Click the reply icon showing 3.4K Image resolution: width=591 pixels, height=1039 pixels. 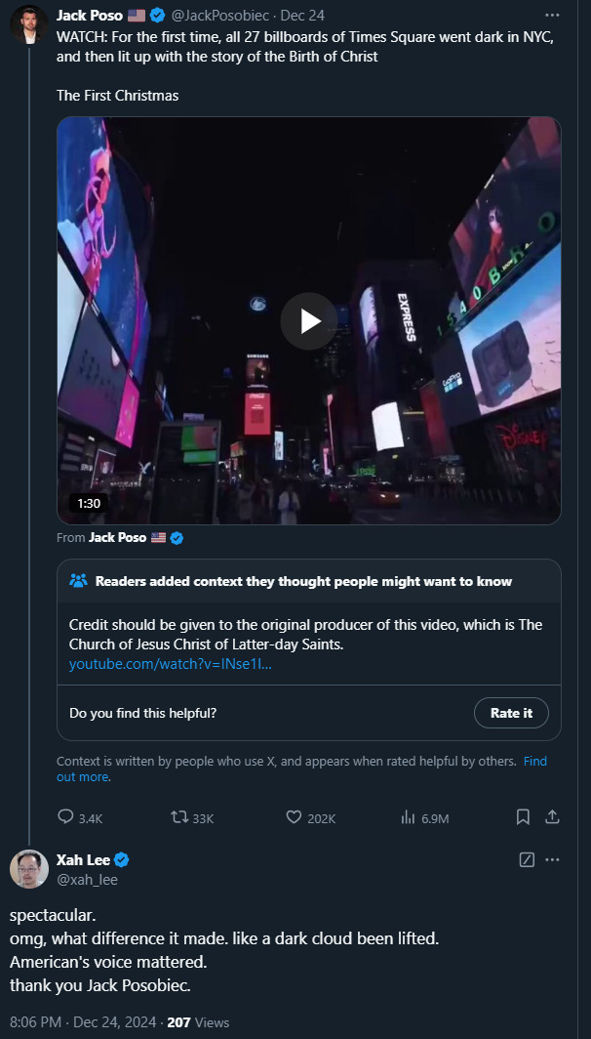coord(66,817)
